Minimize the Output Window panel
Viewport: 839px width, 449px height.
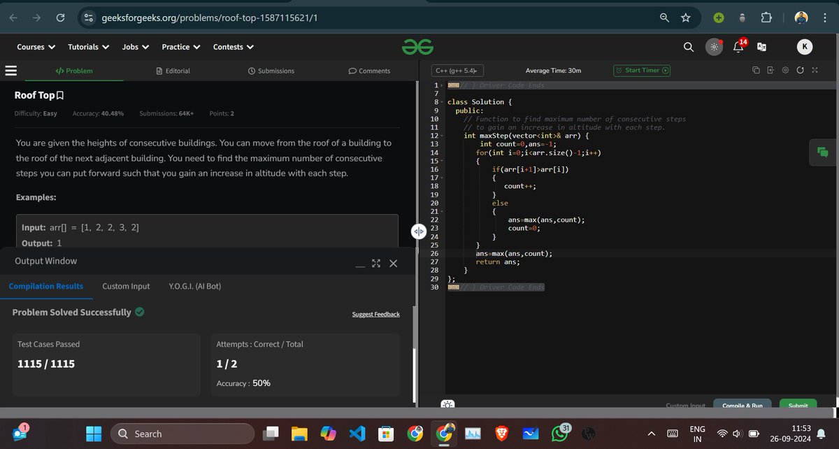(359, 266)
